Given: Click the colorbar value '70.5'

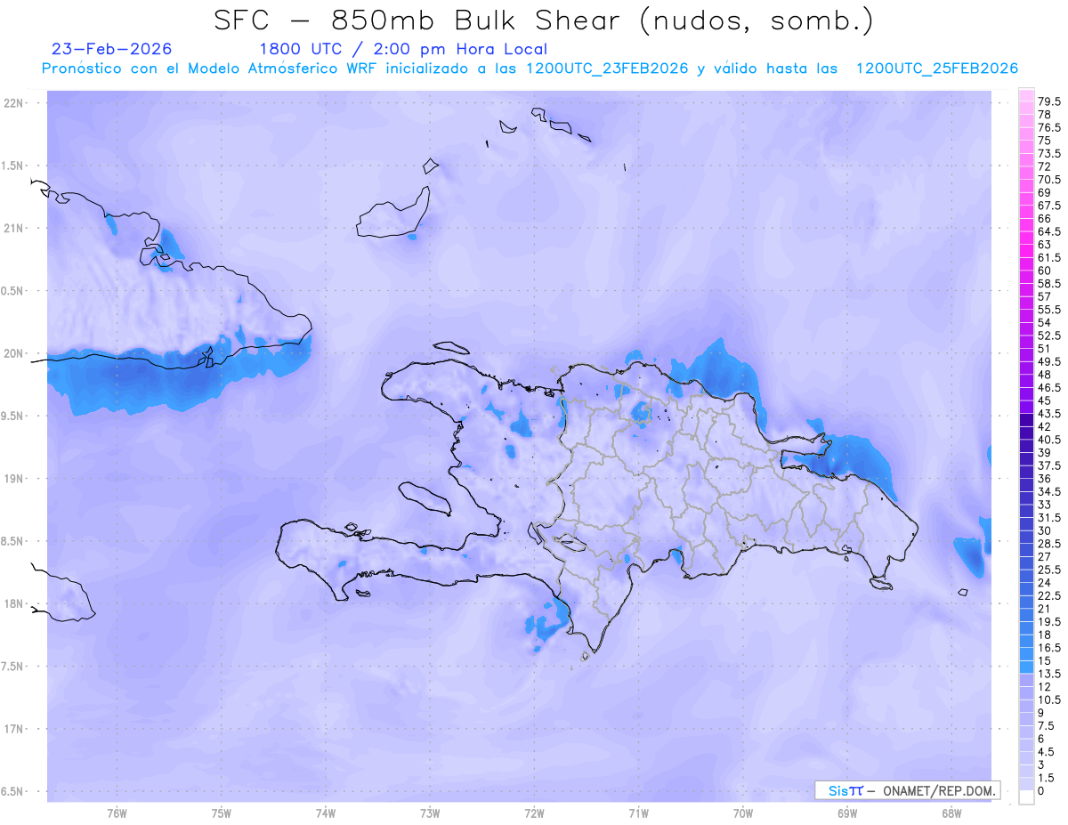Looking at the screenshot, I should click(1050, 180).
